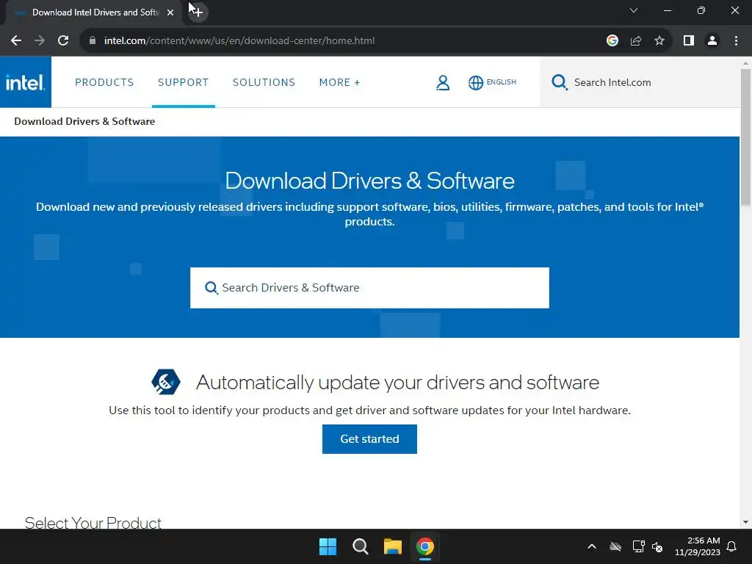This screenshot has height=564, width=752.
Task: Expand the MORE + menu
Action: click(339, 82)
